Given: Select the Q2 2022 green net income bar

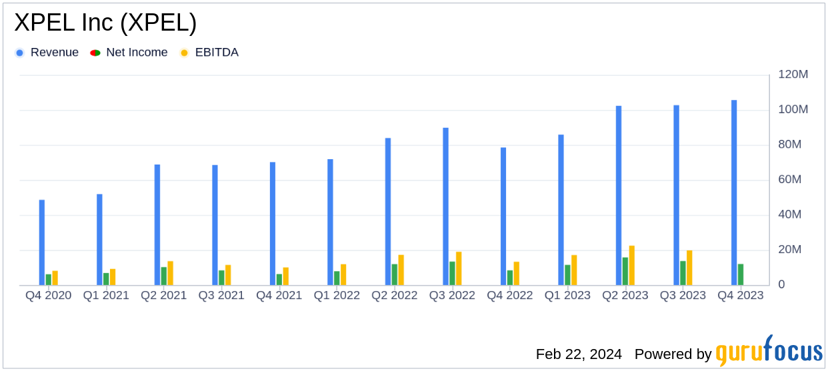Looking at the screenshot, I should pos(395,274).
